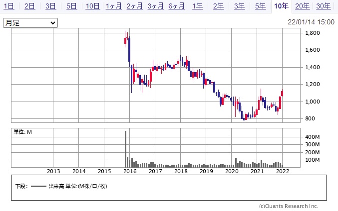Click the 2015 year axis label
This screenshot has height=211, width=338.
[x=104, y=171]
